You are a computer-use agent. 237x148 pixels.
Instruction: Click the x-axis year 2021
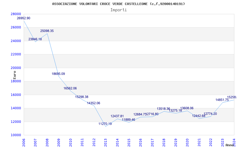point(199,142)
